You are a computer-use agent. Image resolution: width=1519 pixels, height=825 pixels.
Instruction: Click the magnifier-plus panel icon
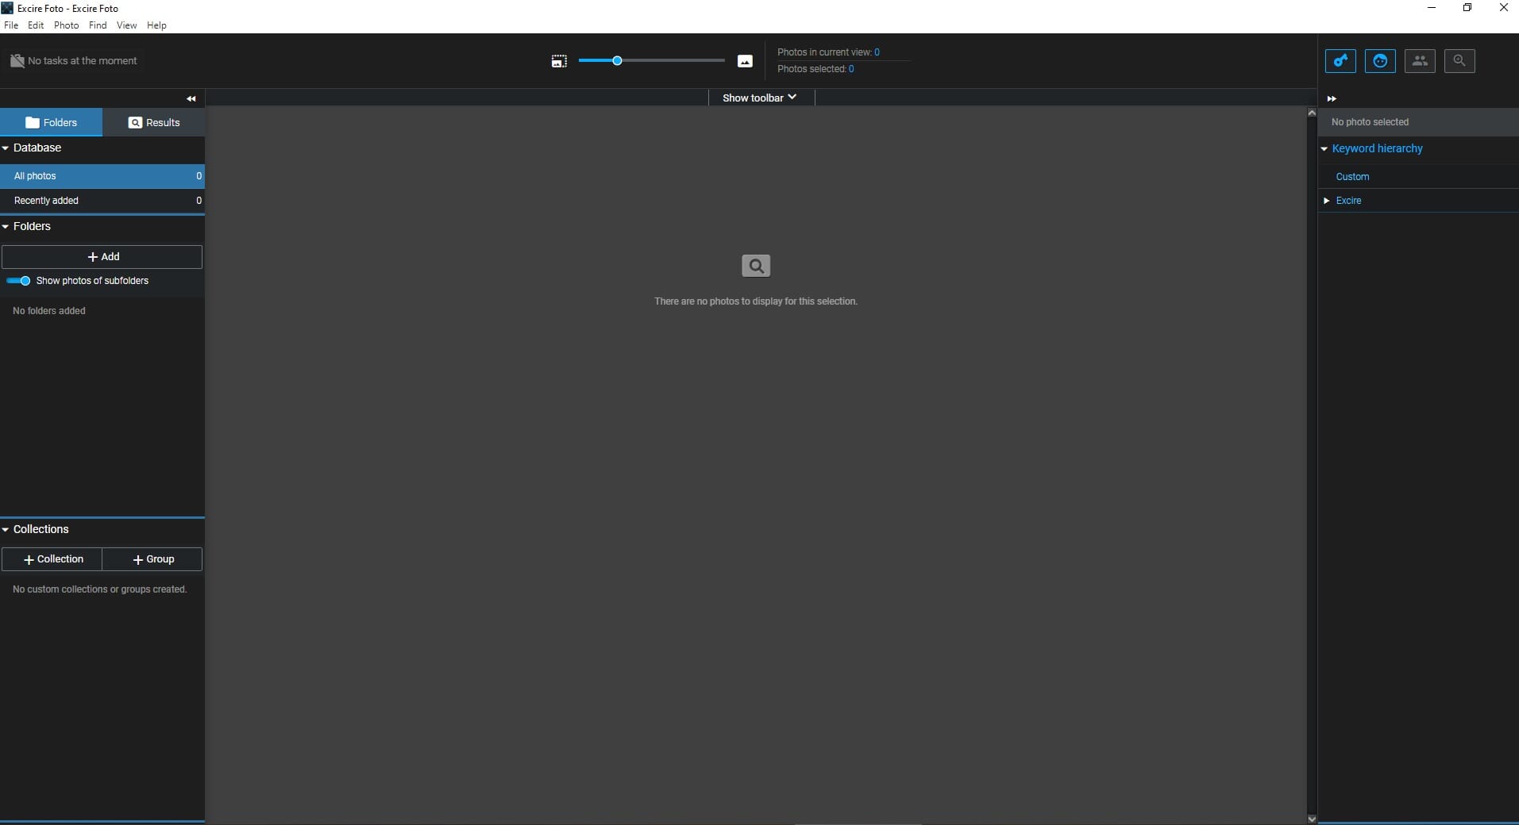tap(1459, 61)
